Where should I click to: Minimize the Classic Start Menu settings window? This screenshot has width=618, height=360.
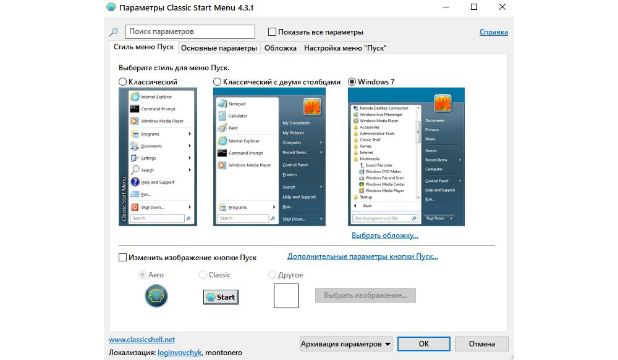pyautogui.click(x=446, y=7)
